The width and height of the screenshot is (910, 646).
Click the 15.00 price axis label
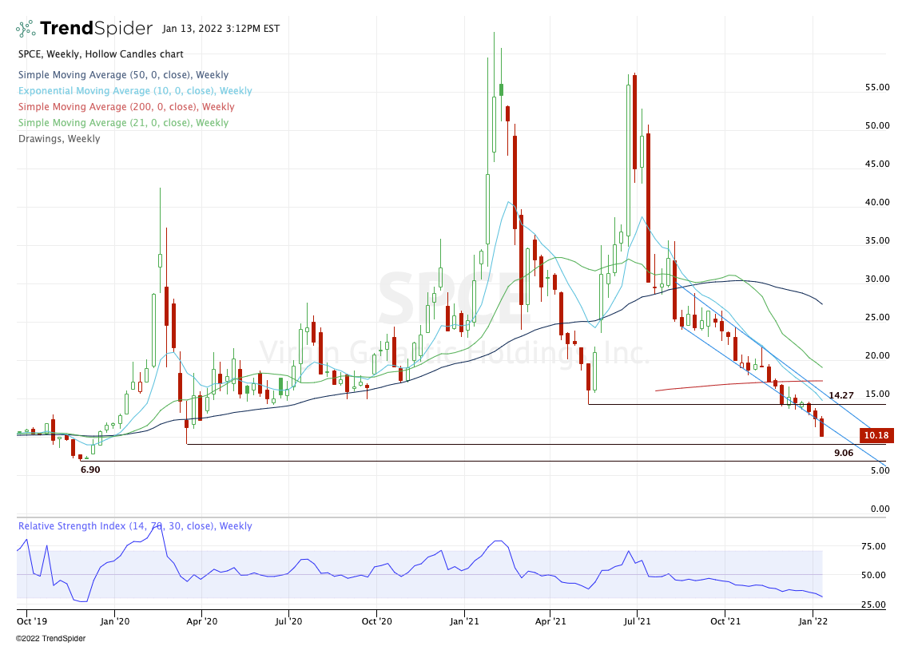coord(877,394)
